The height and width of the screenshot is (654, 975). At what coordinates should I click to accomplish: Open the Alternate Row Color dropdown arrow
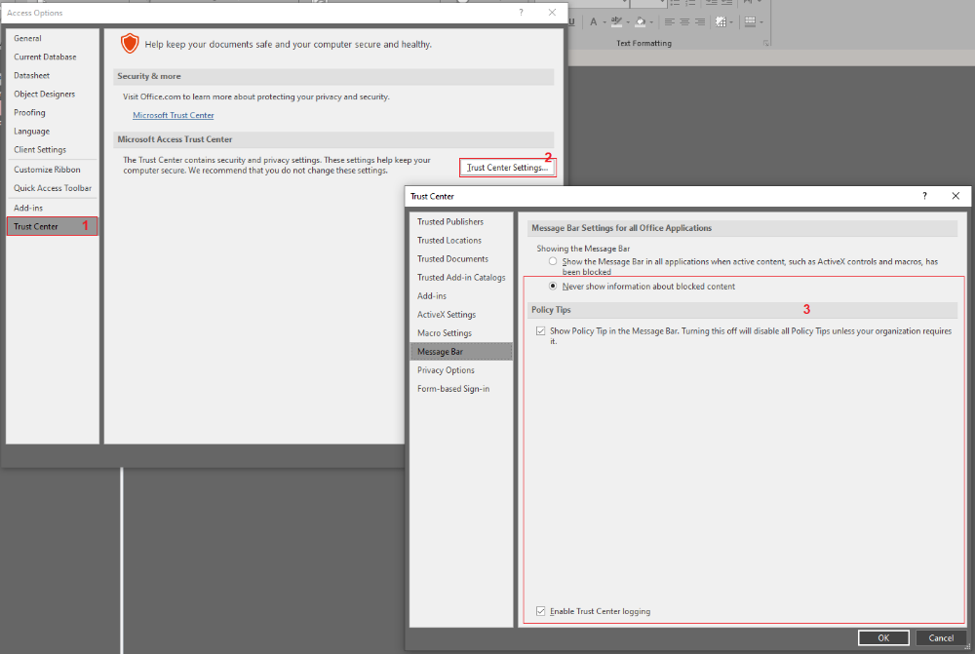tap(761, 22)
